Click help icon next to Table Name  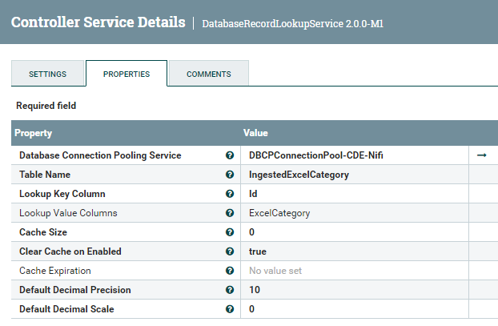coord(230,175)
